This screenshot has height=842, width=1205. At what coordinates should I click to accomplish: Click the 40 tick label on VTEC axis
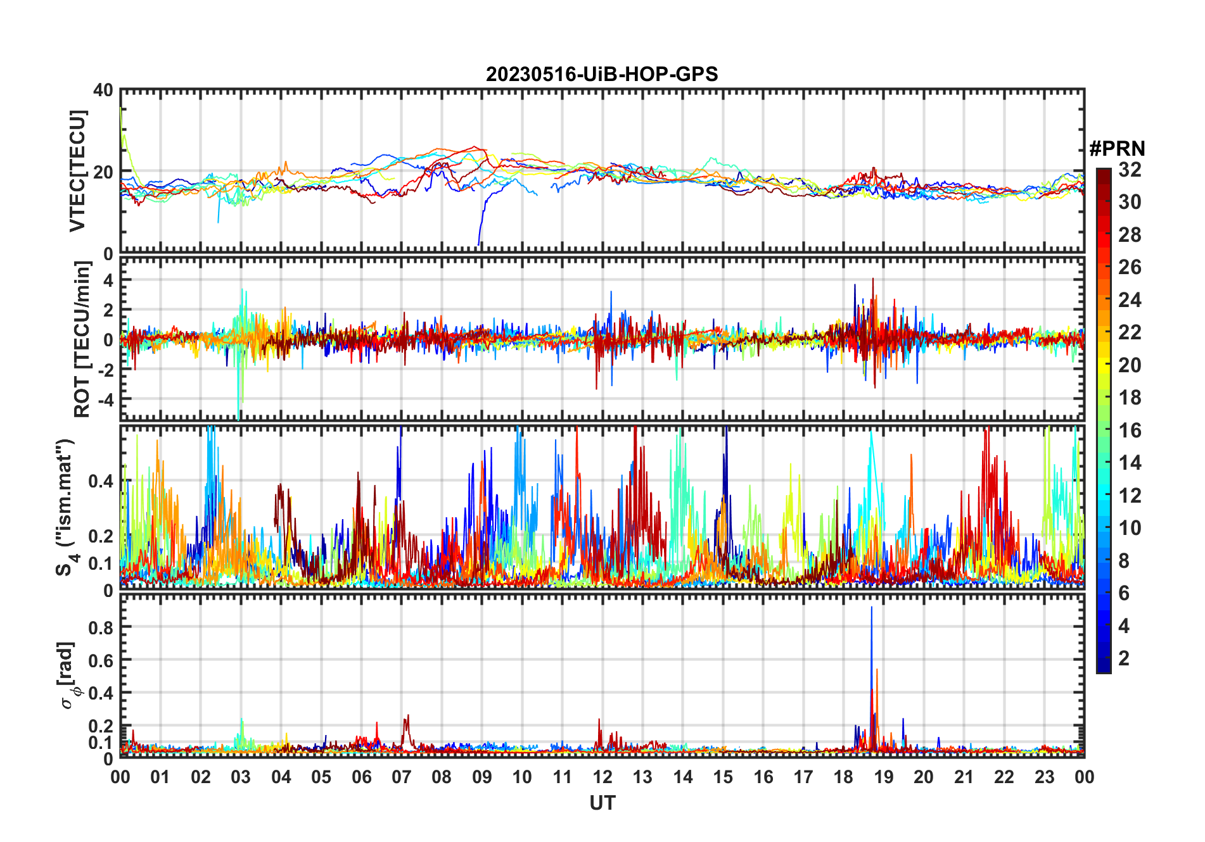pyautogui.click(x=103, y=91)
